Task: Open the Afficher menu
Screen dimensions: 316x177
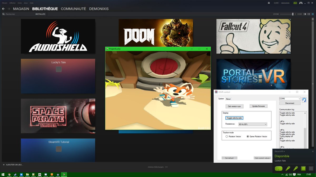Action: [12, 3]
